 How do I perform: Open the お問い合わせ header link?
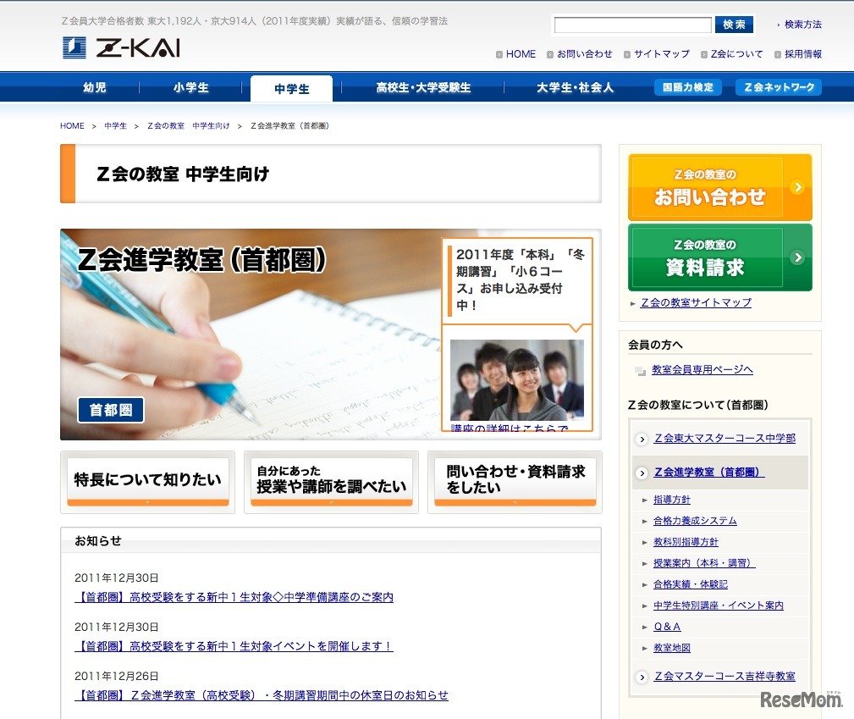(584, 54)
